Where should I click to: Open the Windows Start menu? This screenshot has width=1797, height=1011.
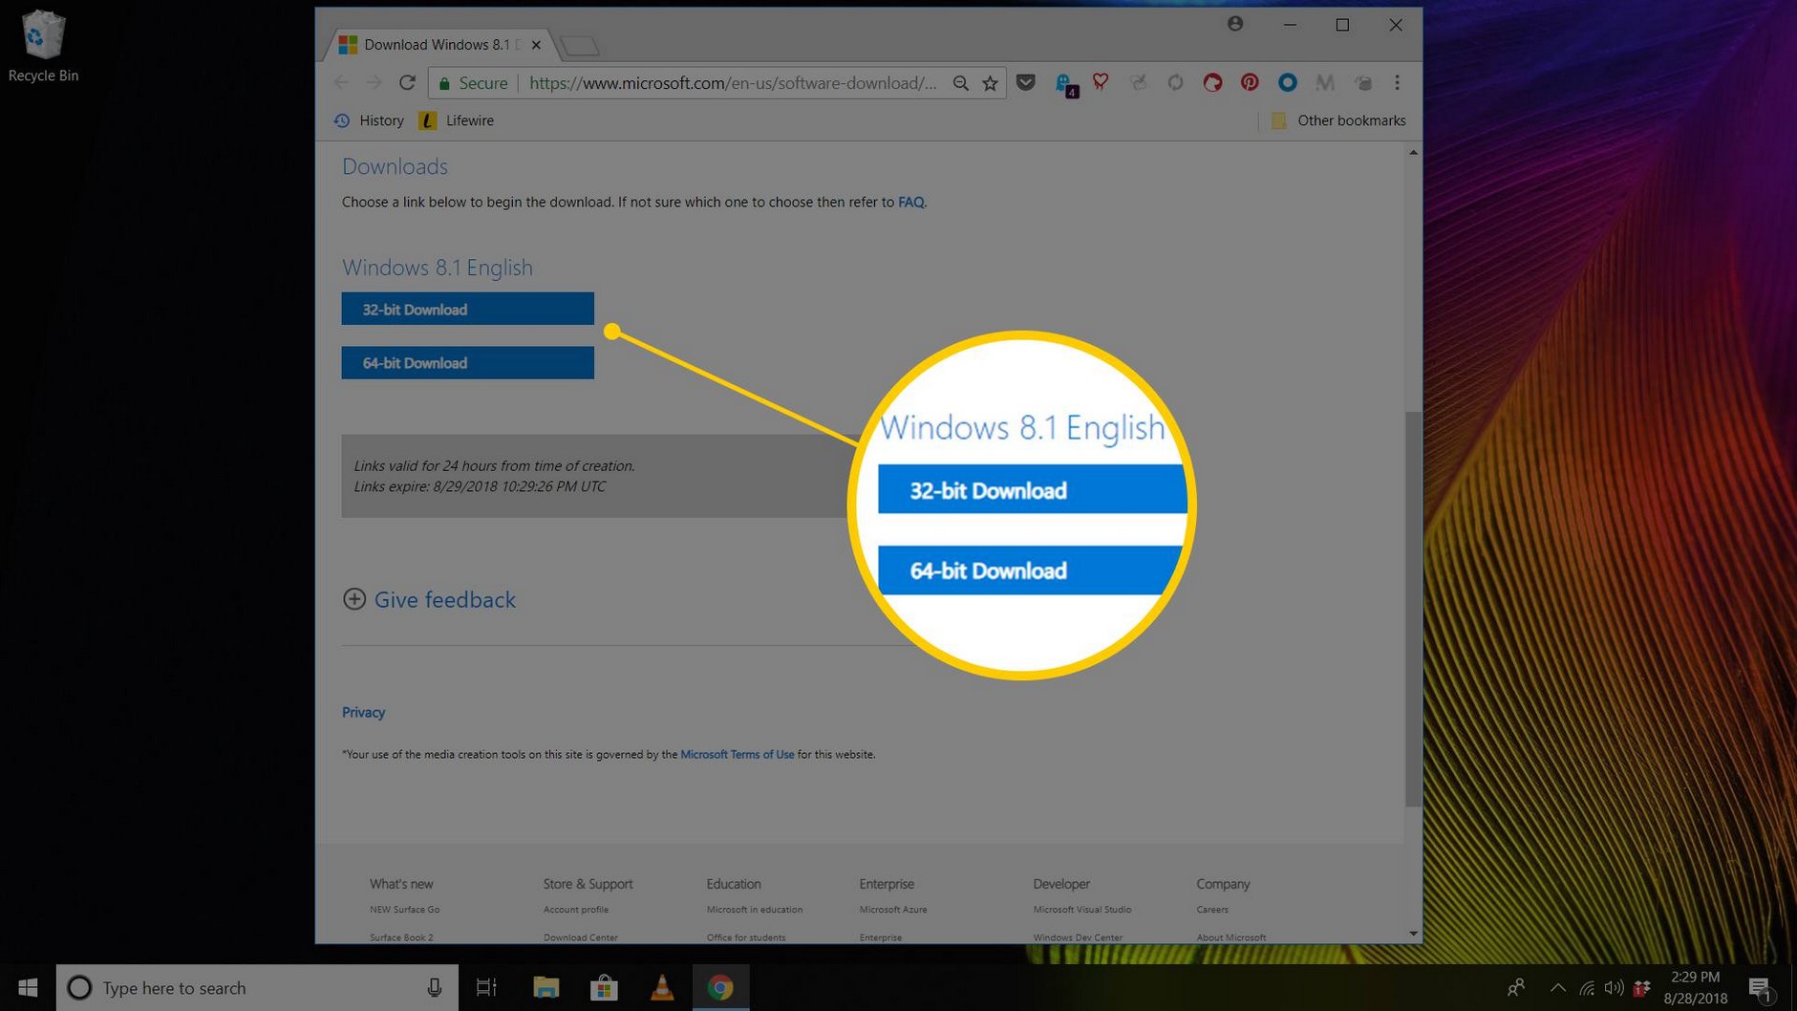28,987
